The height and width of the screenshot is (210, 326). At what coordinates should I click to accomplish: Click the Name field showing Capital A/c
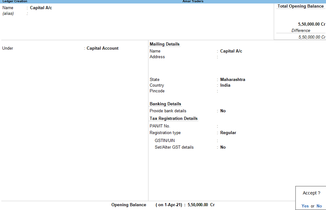[x=41, y=8]
